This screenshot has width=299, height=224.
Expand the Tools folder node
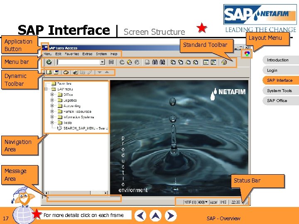coord(52,122)
